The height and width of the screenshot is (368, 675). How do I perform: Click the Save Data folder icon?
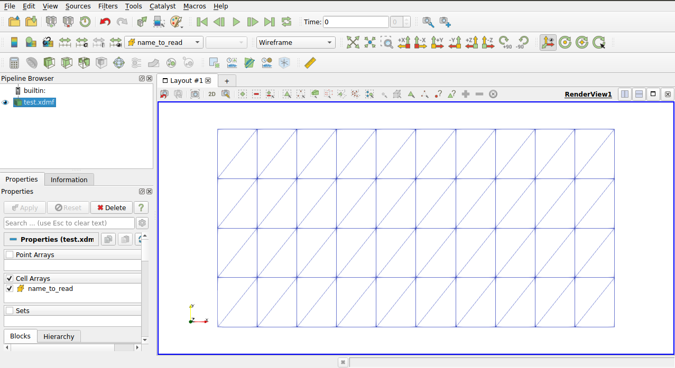pos(31,22)
